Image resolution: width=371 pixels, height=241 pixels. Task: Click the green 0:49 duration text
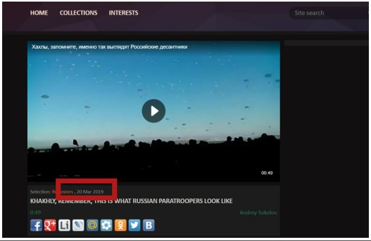tap(35, 213)
